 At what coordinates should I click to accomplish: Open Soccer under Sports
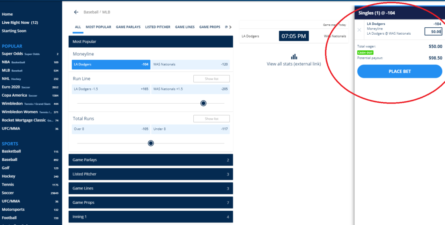pos(30,193)
